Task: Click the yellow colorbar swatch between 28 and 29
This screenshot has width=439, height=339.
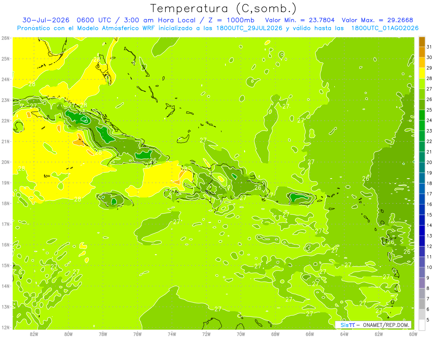Action: 422,73
